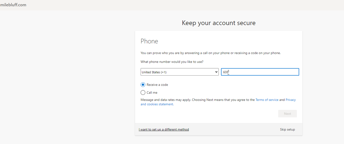Click the Phone section heading
The width and height of the screenshot is (344, 144).
tap(149, 41)
